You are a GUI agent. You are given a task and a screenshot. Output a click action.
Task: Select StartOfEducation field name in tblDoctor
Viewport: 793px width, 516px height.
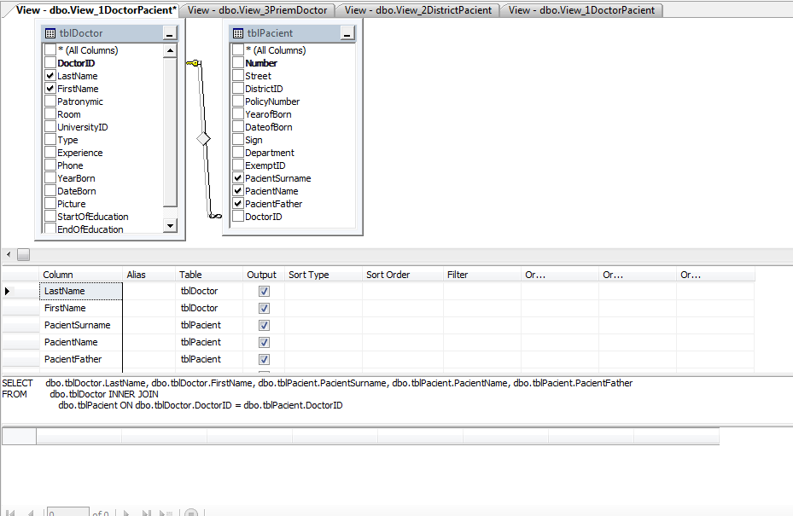[x=92, y=217]
